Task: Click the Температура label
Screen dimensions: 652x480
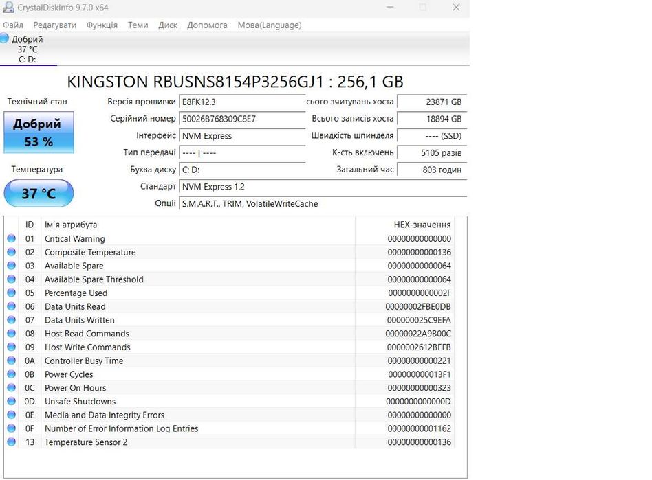Action: 37,170
